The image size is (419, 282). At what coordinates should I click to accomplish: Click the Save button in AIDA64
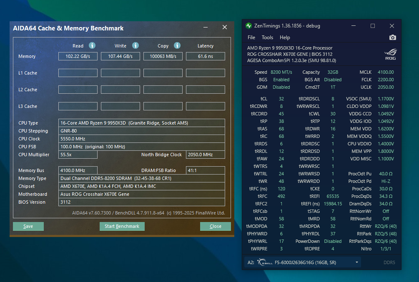point(28,226)
